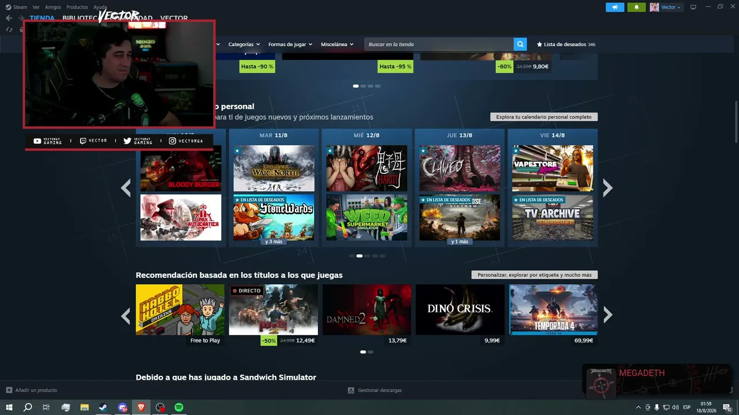Image resolution: width=739 pixels, height=415 pixels.
Task: Open the Pax Autocratica game tile
Action: [181, 217]
